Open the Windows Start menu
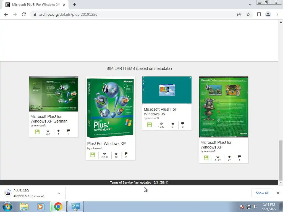This screenshot has height=212, width=283. [x=7, y=206]
